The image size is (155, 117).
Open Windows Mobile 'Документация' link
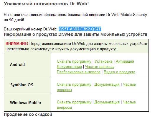click(107, 102)
